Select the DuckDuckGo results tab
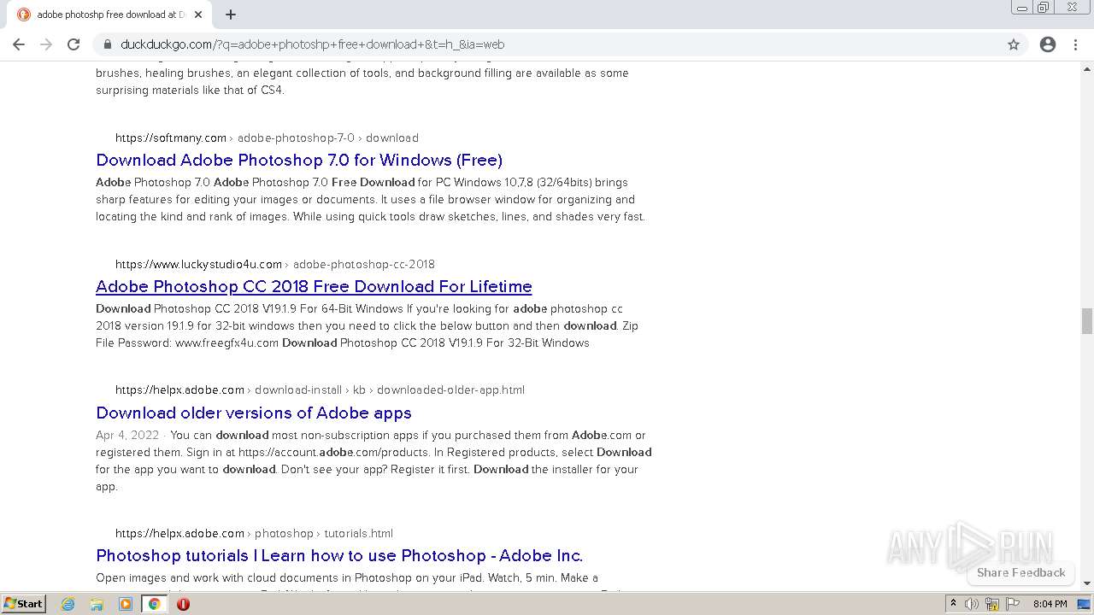 (x=109, y=15)
